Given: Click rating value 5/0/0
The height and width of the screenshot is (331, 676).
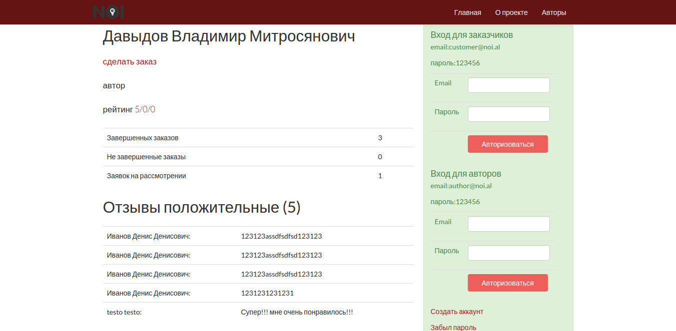Looking at the screenshot, I should pyautogui.click(x=145, y=109).
